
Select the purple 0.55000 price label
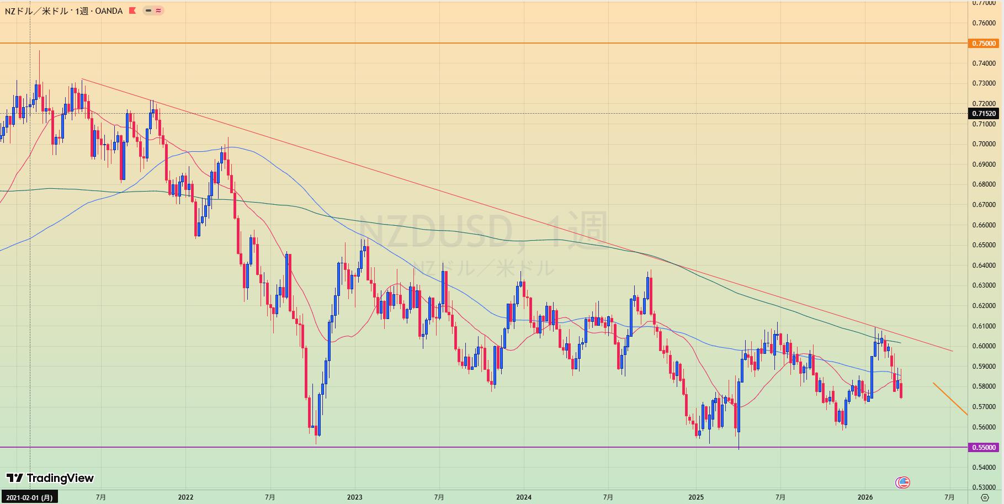click(x=984, y=448)
